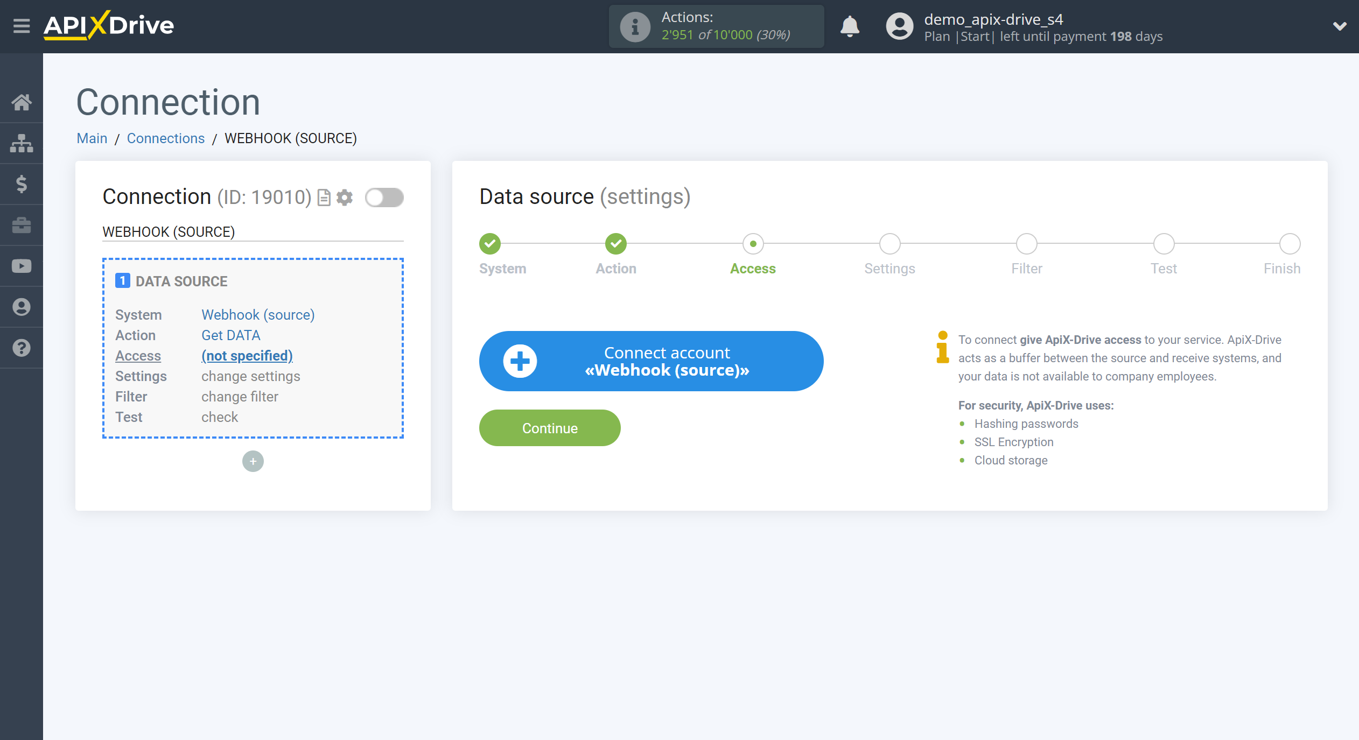Click the Actions info icon

(635, 26)
